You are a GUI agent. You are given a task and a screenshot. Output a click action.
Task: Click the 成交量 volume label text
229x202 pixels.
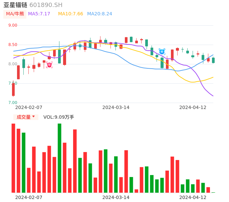23,117
